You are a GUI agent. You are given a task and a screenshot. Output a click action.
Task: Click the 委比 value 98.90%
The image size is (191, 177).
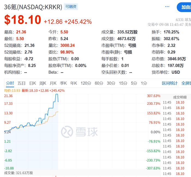coord(67,52)
